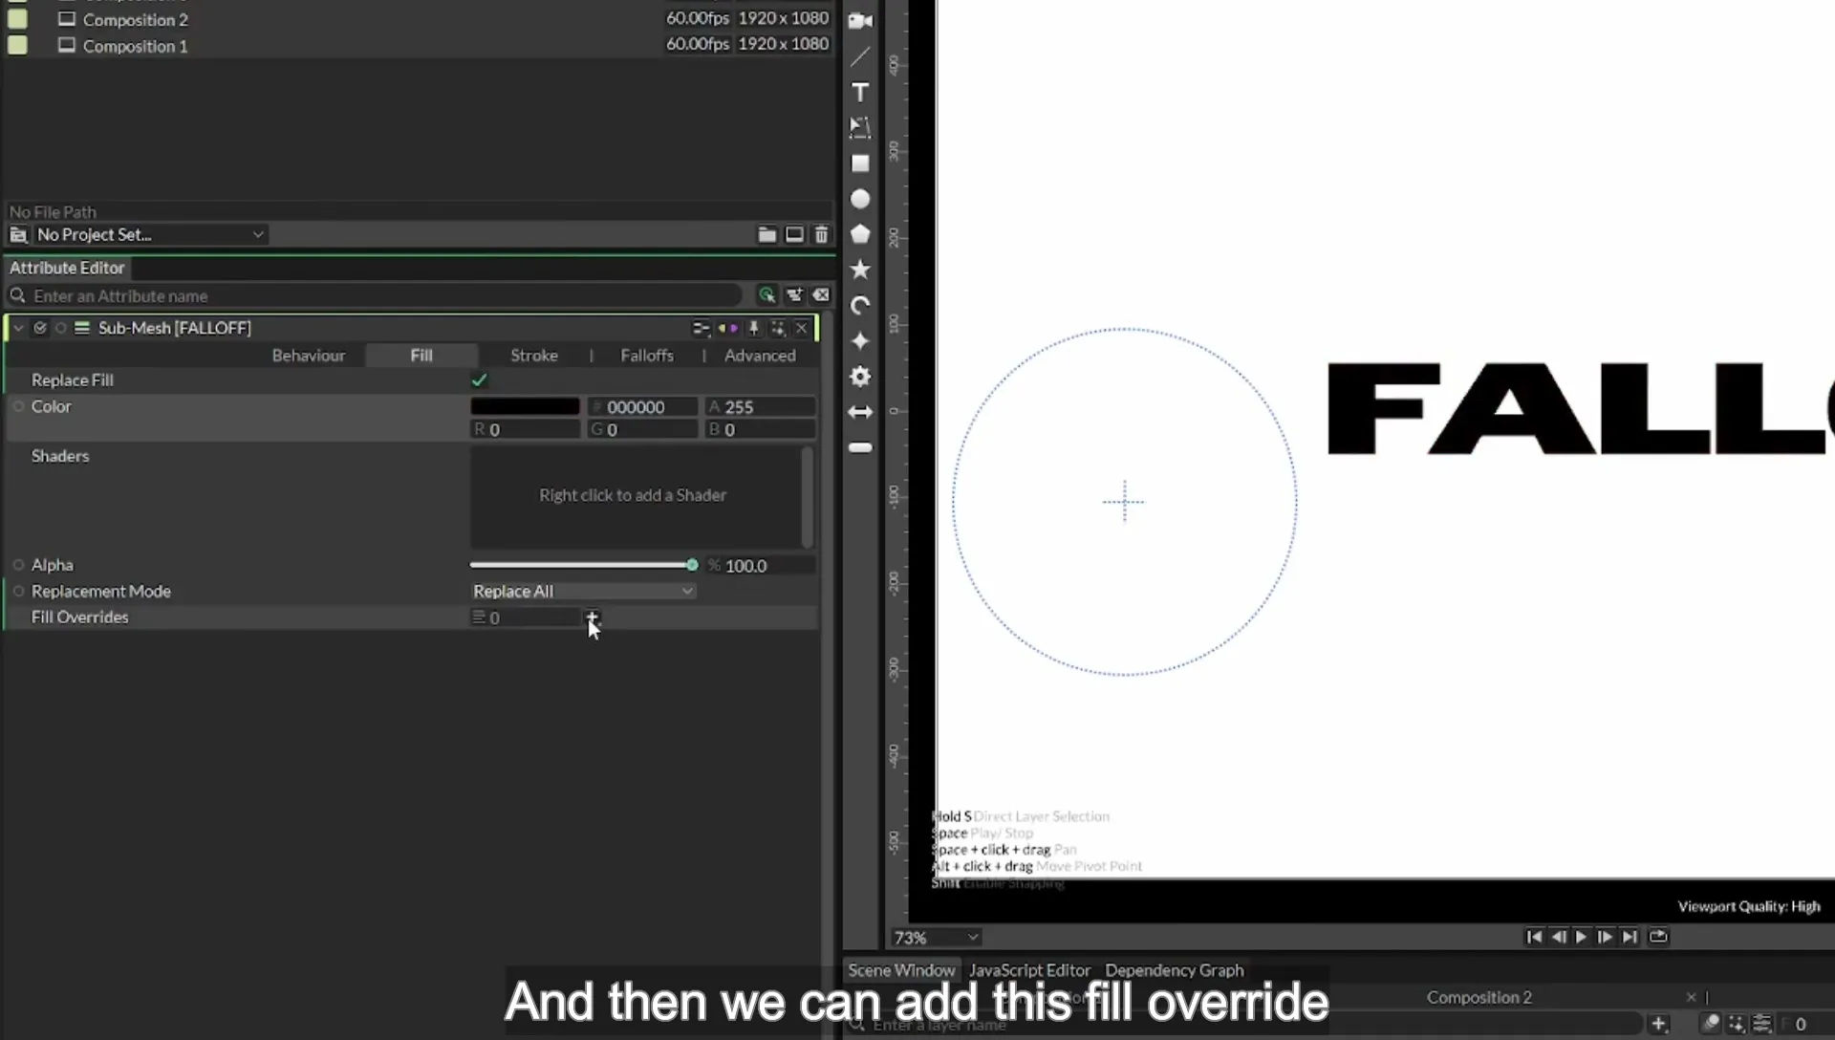Select the Ellipse shape tool

coord(860,199)
